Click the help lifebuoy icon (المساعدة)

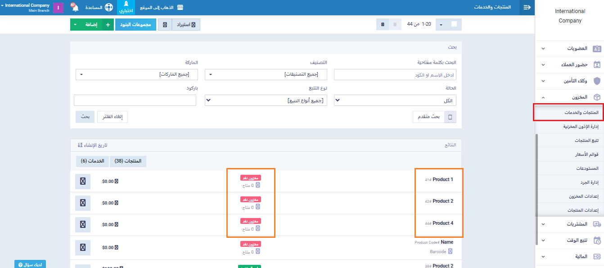point(109,8)
